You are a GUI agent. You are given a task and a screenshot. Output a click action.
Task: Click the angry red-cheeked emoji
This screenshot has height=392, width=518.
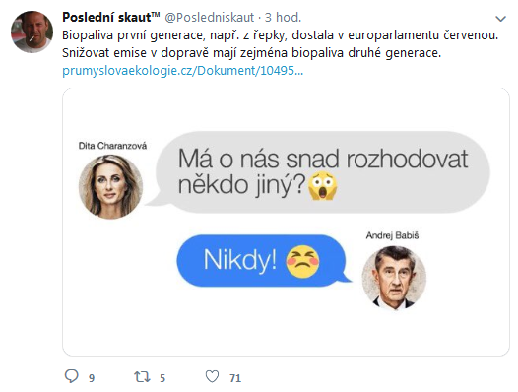pyautogui.click(x=302, y=261)
